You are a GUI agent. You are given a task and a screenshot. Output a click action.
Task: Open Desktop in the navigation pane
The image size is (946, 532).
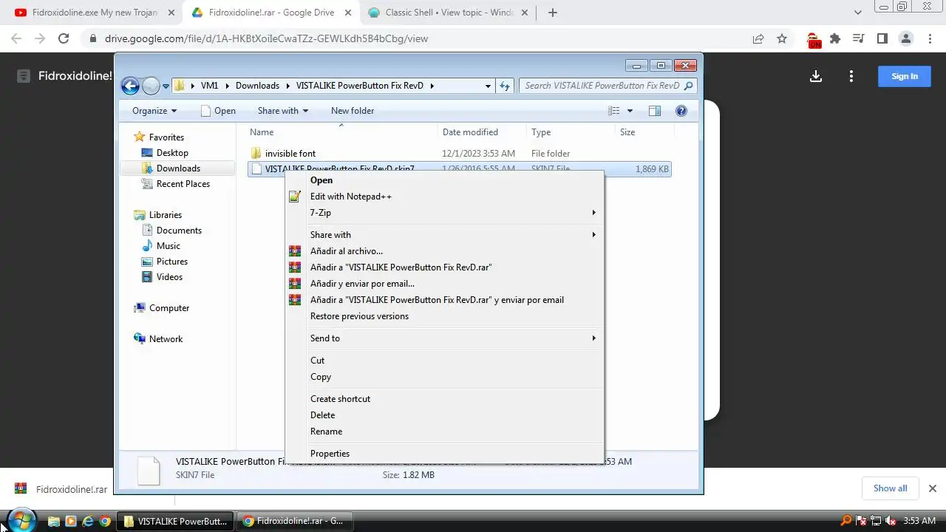point(172,153)
